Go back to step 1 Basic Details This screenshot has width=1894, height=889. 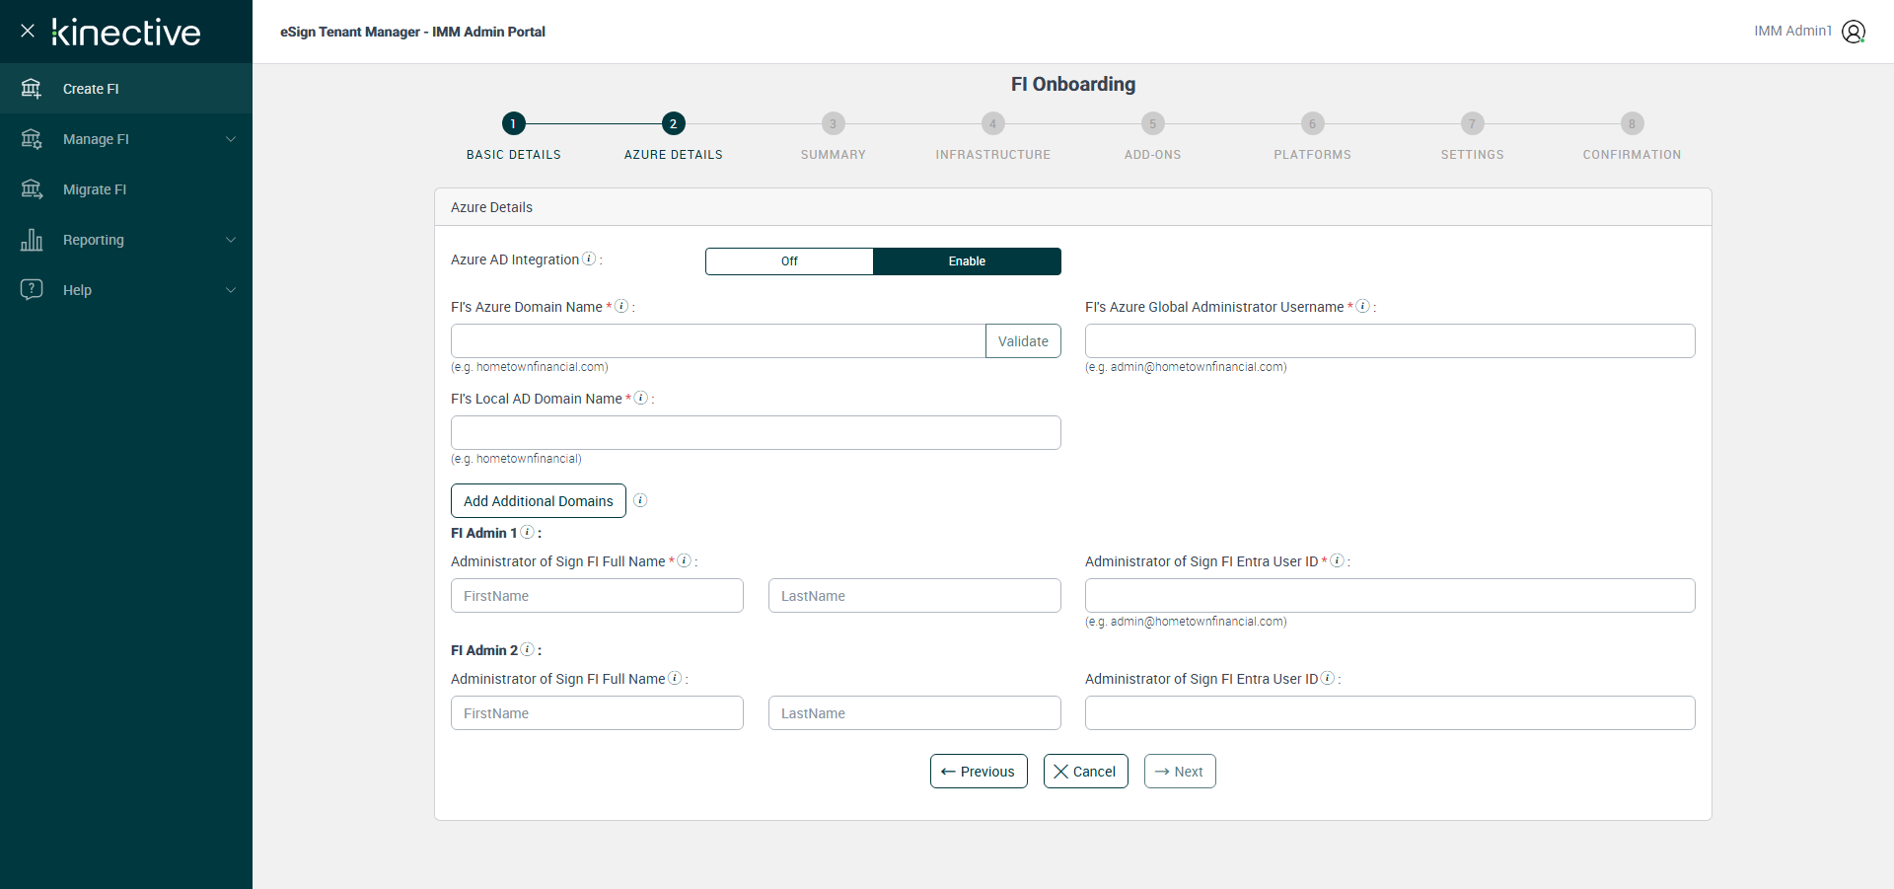[513, 124]
